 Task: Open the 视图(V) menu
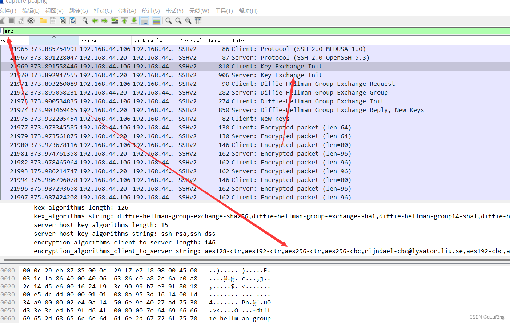(55, 11)
